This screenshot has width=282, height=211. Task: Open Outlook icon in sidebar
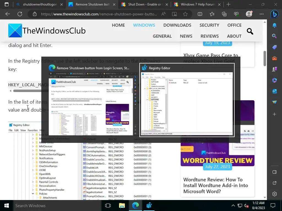pyautogui.click(x=275, y=91)
